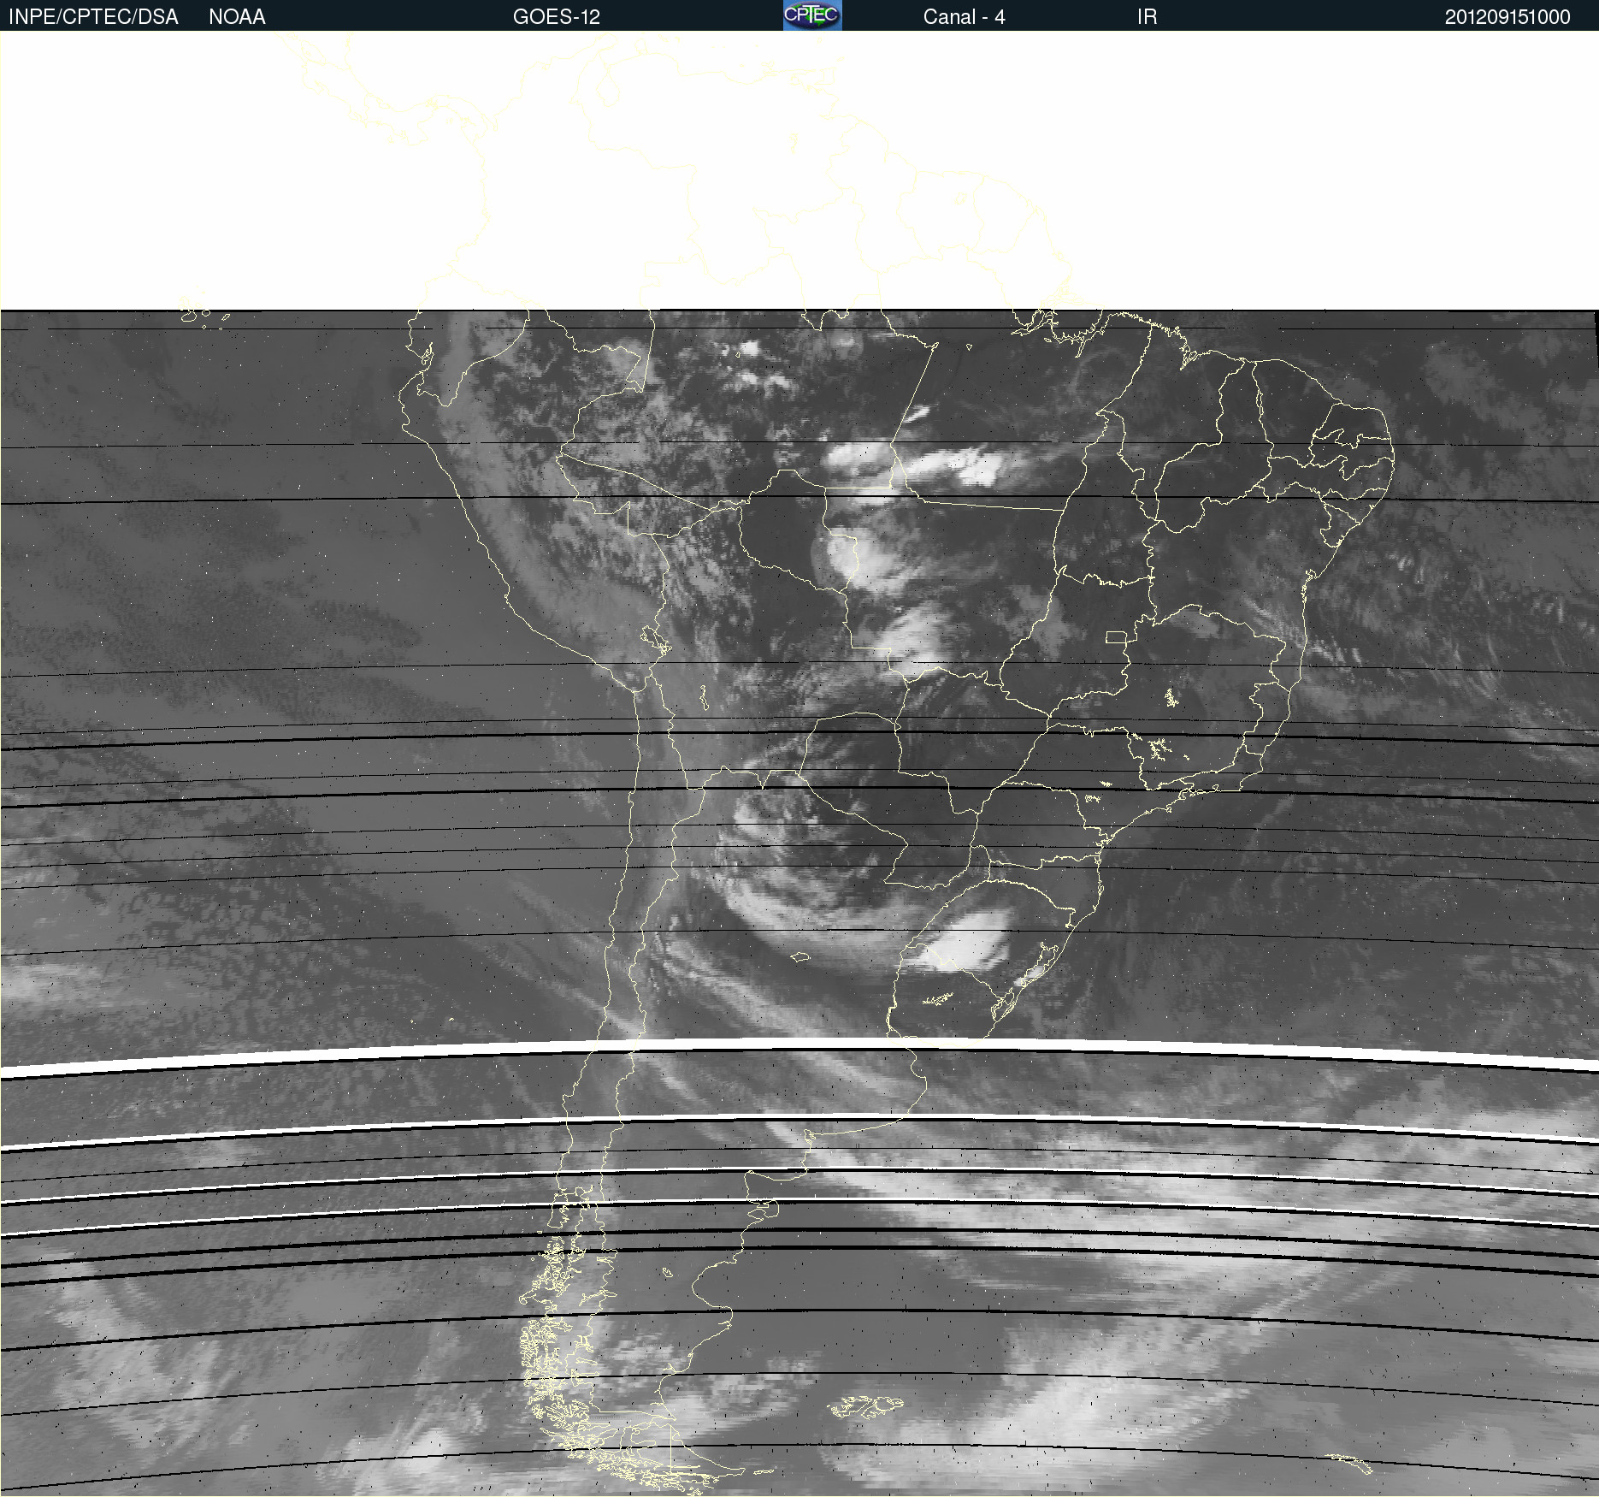The height and width of the screenshot is (1497, 1599).
Task: Click the 201209151000 timestamp
Action: [x=1507, y=17]
